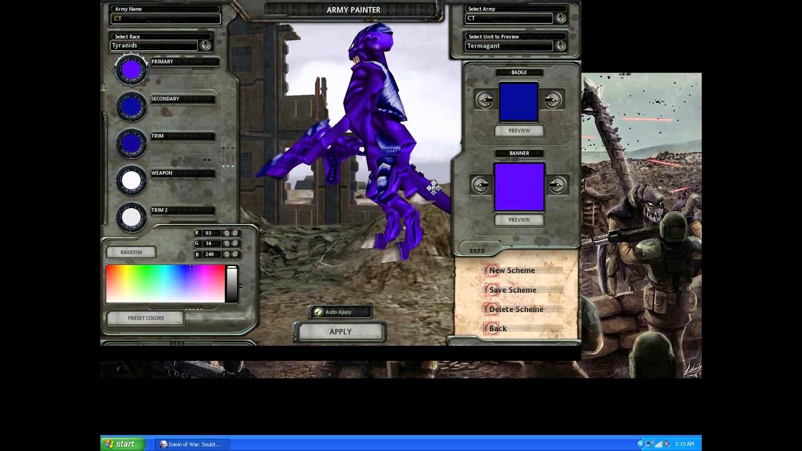Click the G value field showing 14
Viewport: 802px width, 451px height.
pos(212,243)
